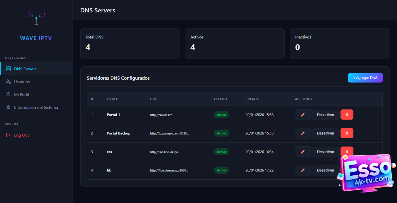Edit the fib DNS server entry

[x=302, y=170]
